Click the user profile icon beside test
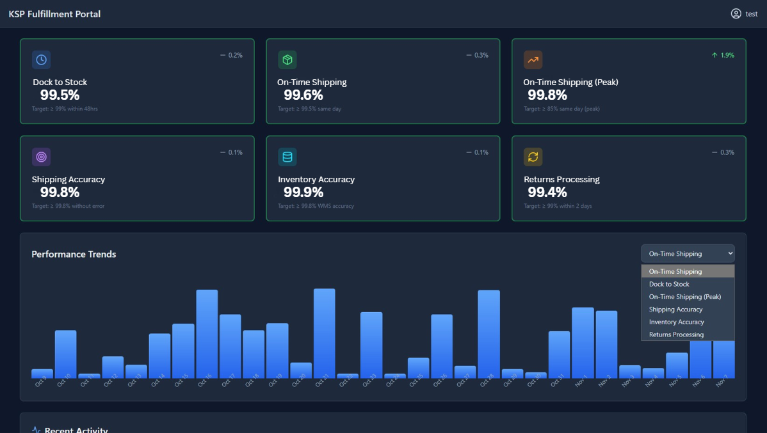This screenshot has height=433, width=767. click(x=736, y=14)
